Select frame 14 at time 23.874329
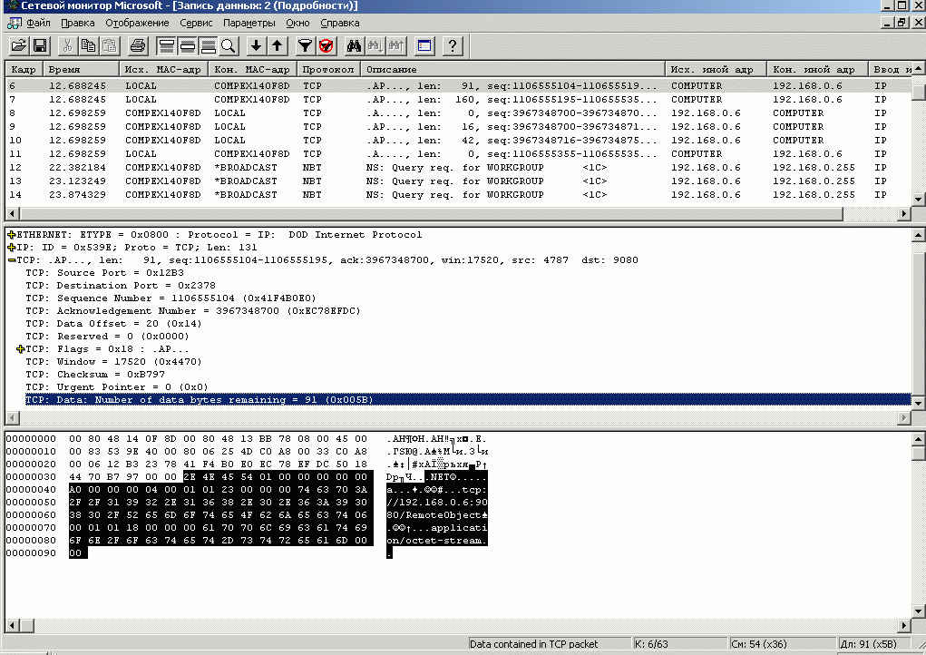Image resolution: width=926 pixels, height=655 pixels. point(458,194)
